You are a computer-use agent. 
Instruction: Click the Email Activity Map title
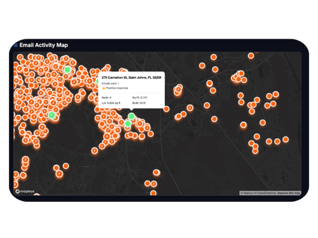(44, 45)
